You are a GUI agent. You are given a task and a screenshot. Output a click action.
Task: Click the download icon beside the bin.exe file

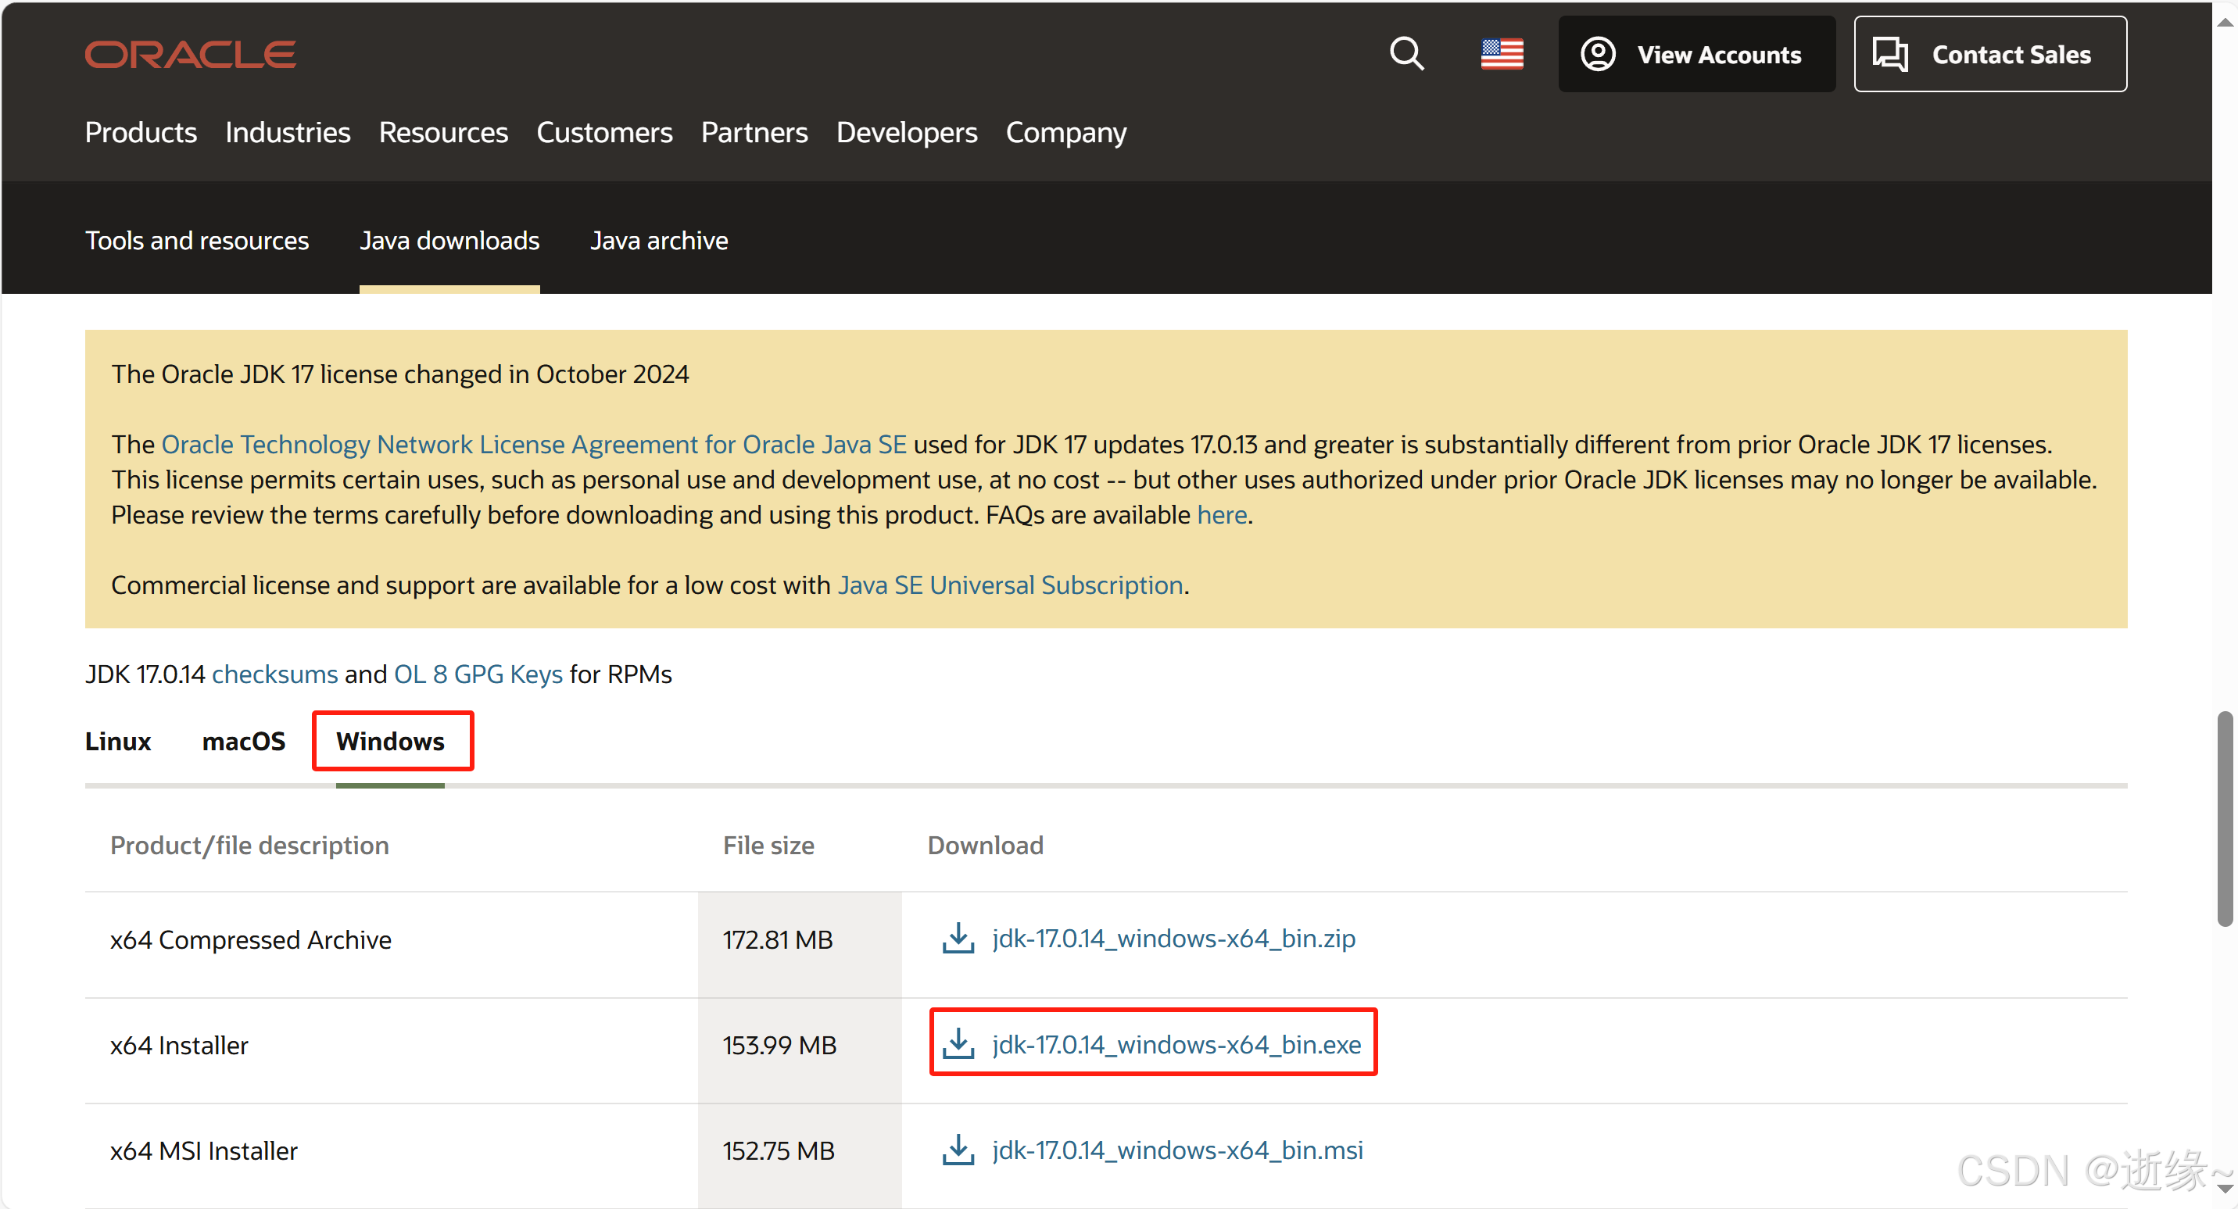point(958,1044)
